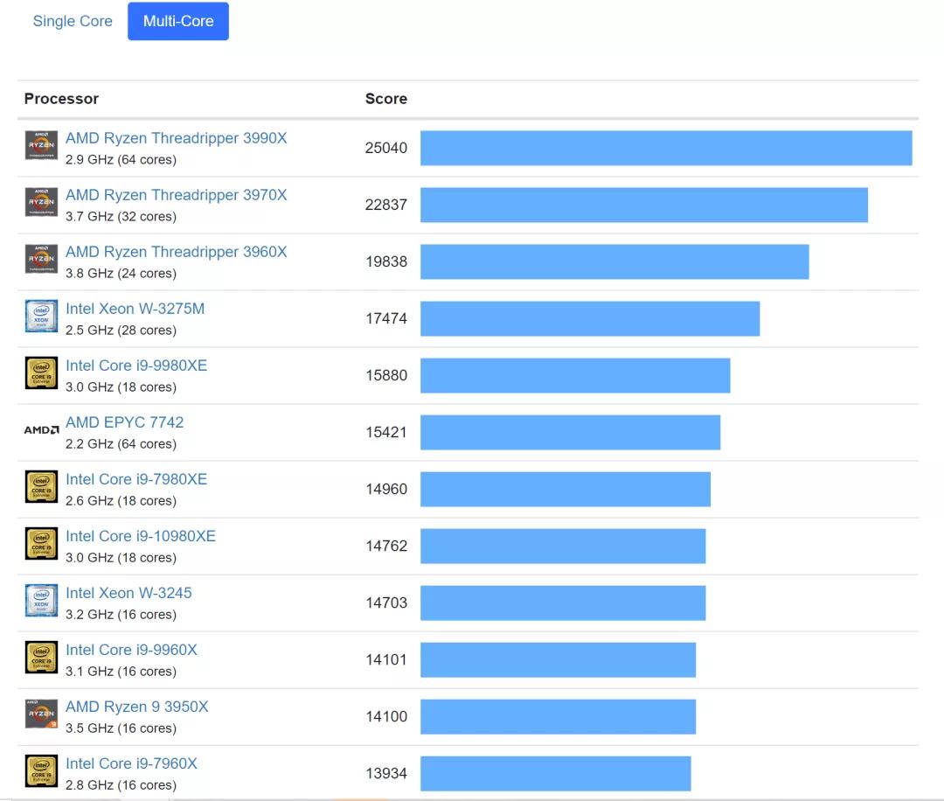Click the Ryzen 9 3950X logo icon
This screenshot has width=944, height=801.
coord(41,714)
